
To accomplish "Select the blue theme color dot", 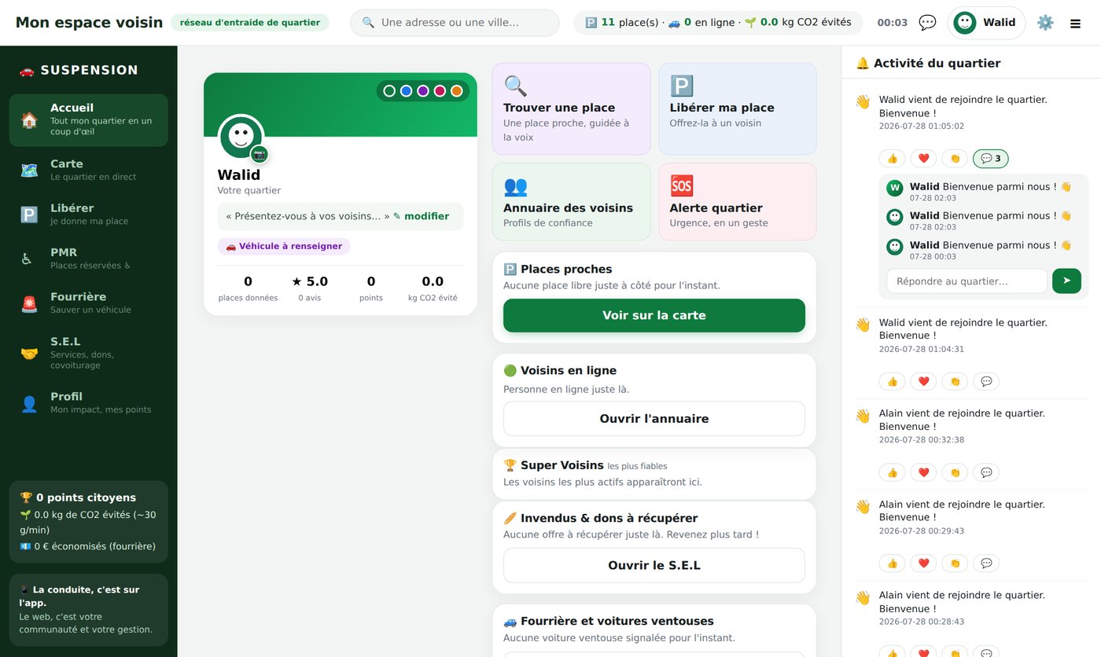I will pyautogui.click(x=406, y=91).
